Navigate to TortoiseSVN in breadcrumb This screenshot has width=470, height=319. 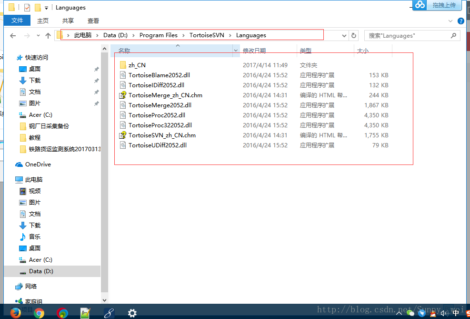click(x=207, y=35)
